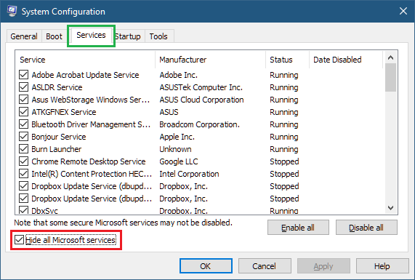Select the Adobe Inc. manufacturer cell
Image resolution: width=415 pixels, height=280 pixels.
(178, 75)
